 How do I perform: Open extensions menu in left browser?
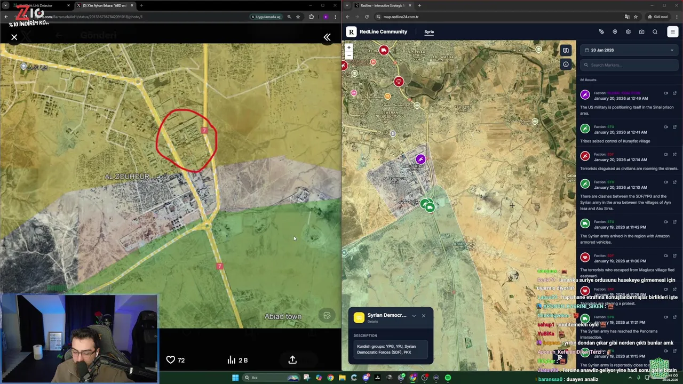(x=312, y=17)
